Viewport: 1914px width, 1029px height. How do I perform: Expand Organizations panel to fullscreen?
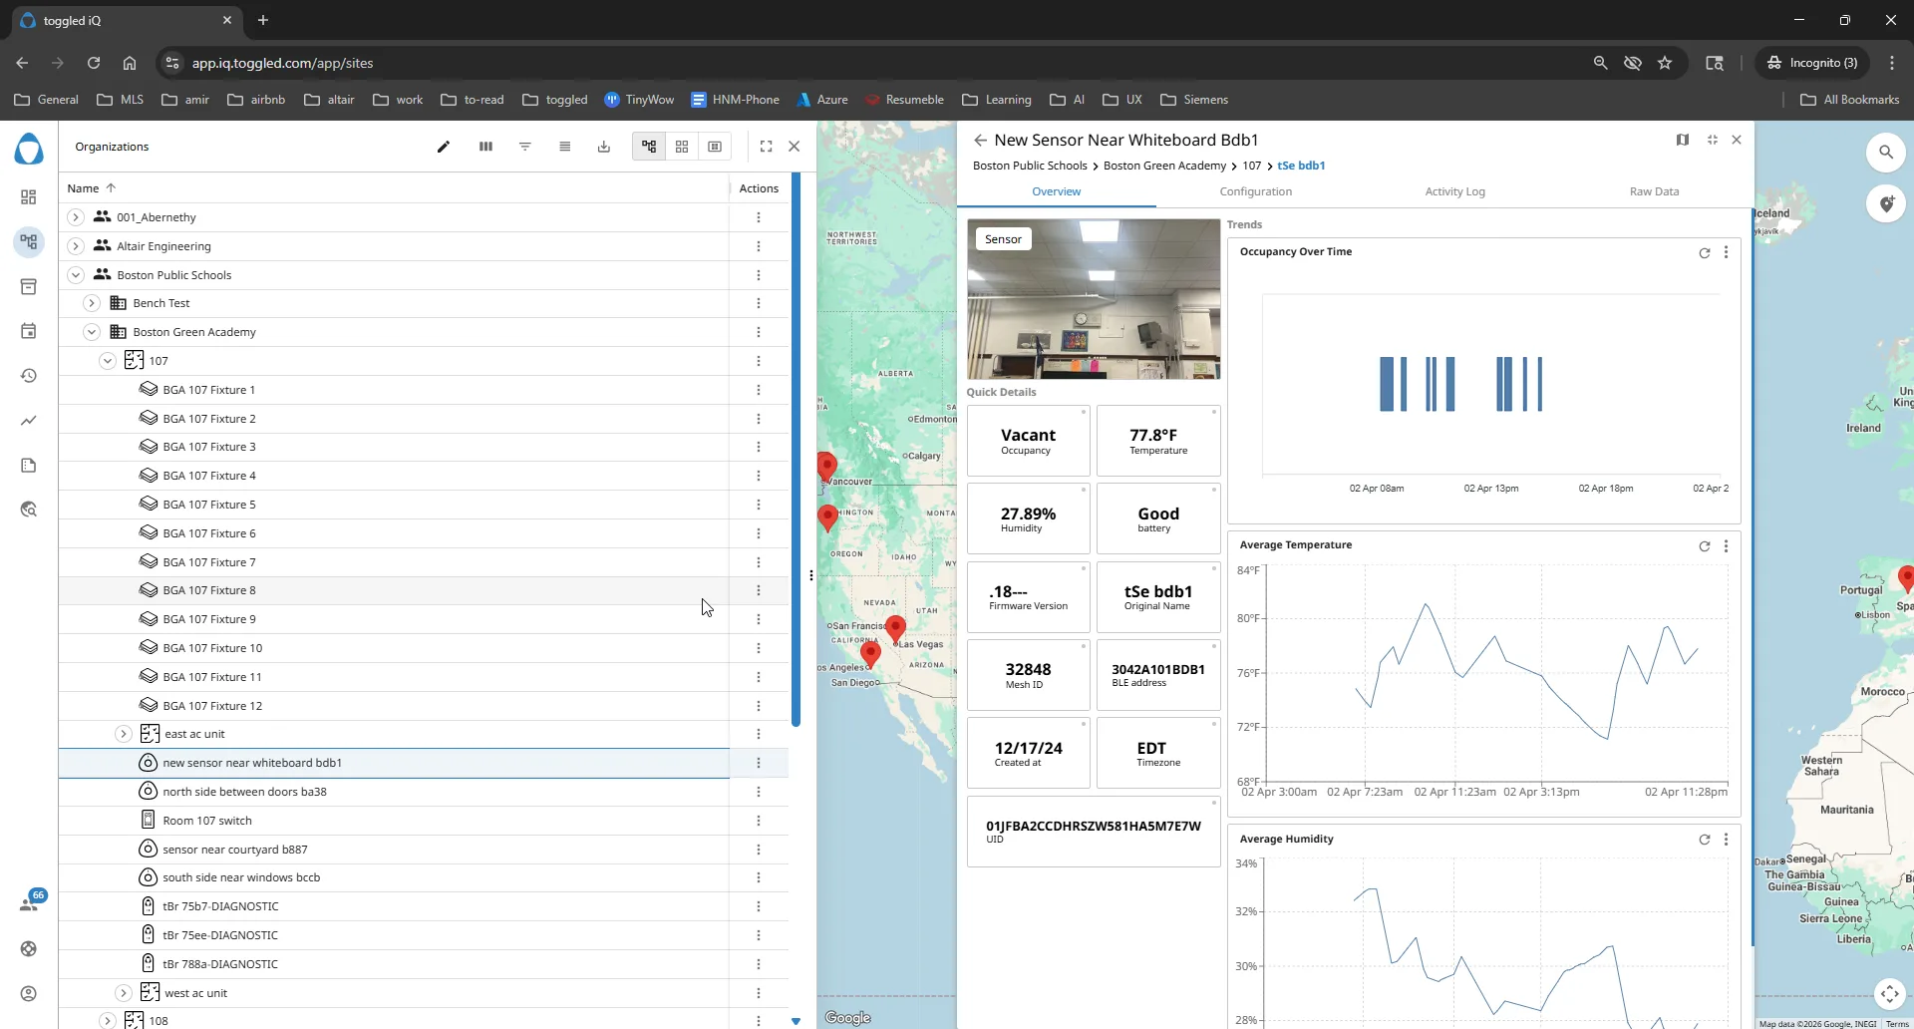[x=766, y=147]
